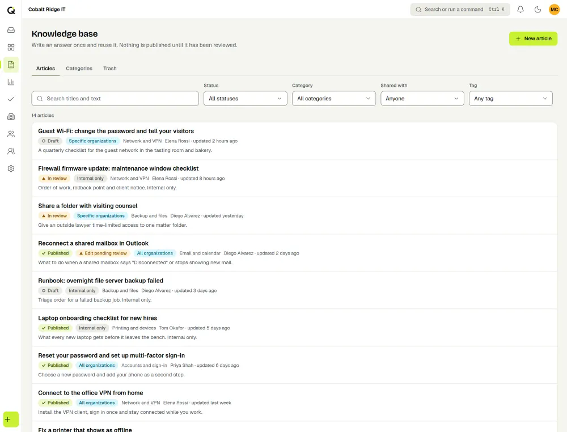567x432 pixels.
Task: Click Published badge on Connect to office VPN
Action: (x=55, y=403)
